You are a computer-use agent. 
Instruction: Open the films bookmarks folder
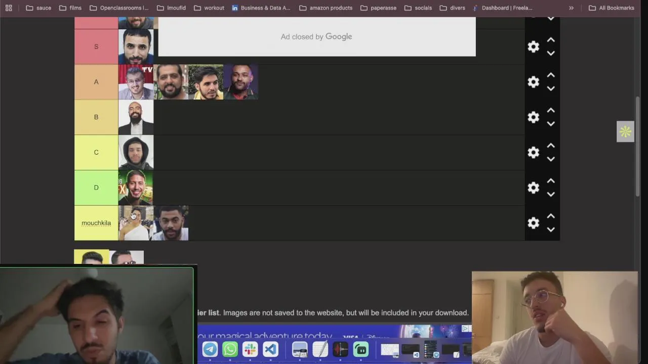(x=70, y=8)
